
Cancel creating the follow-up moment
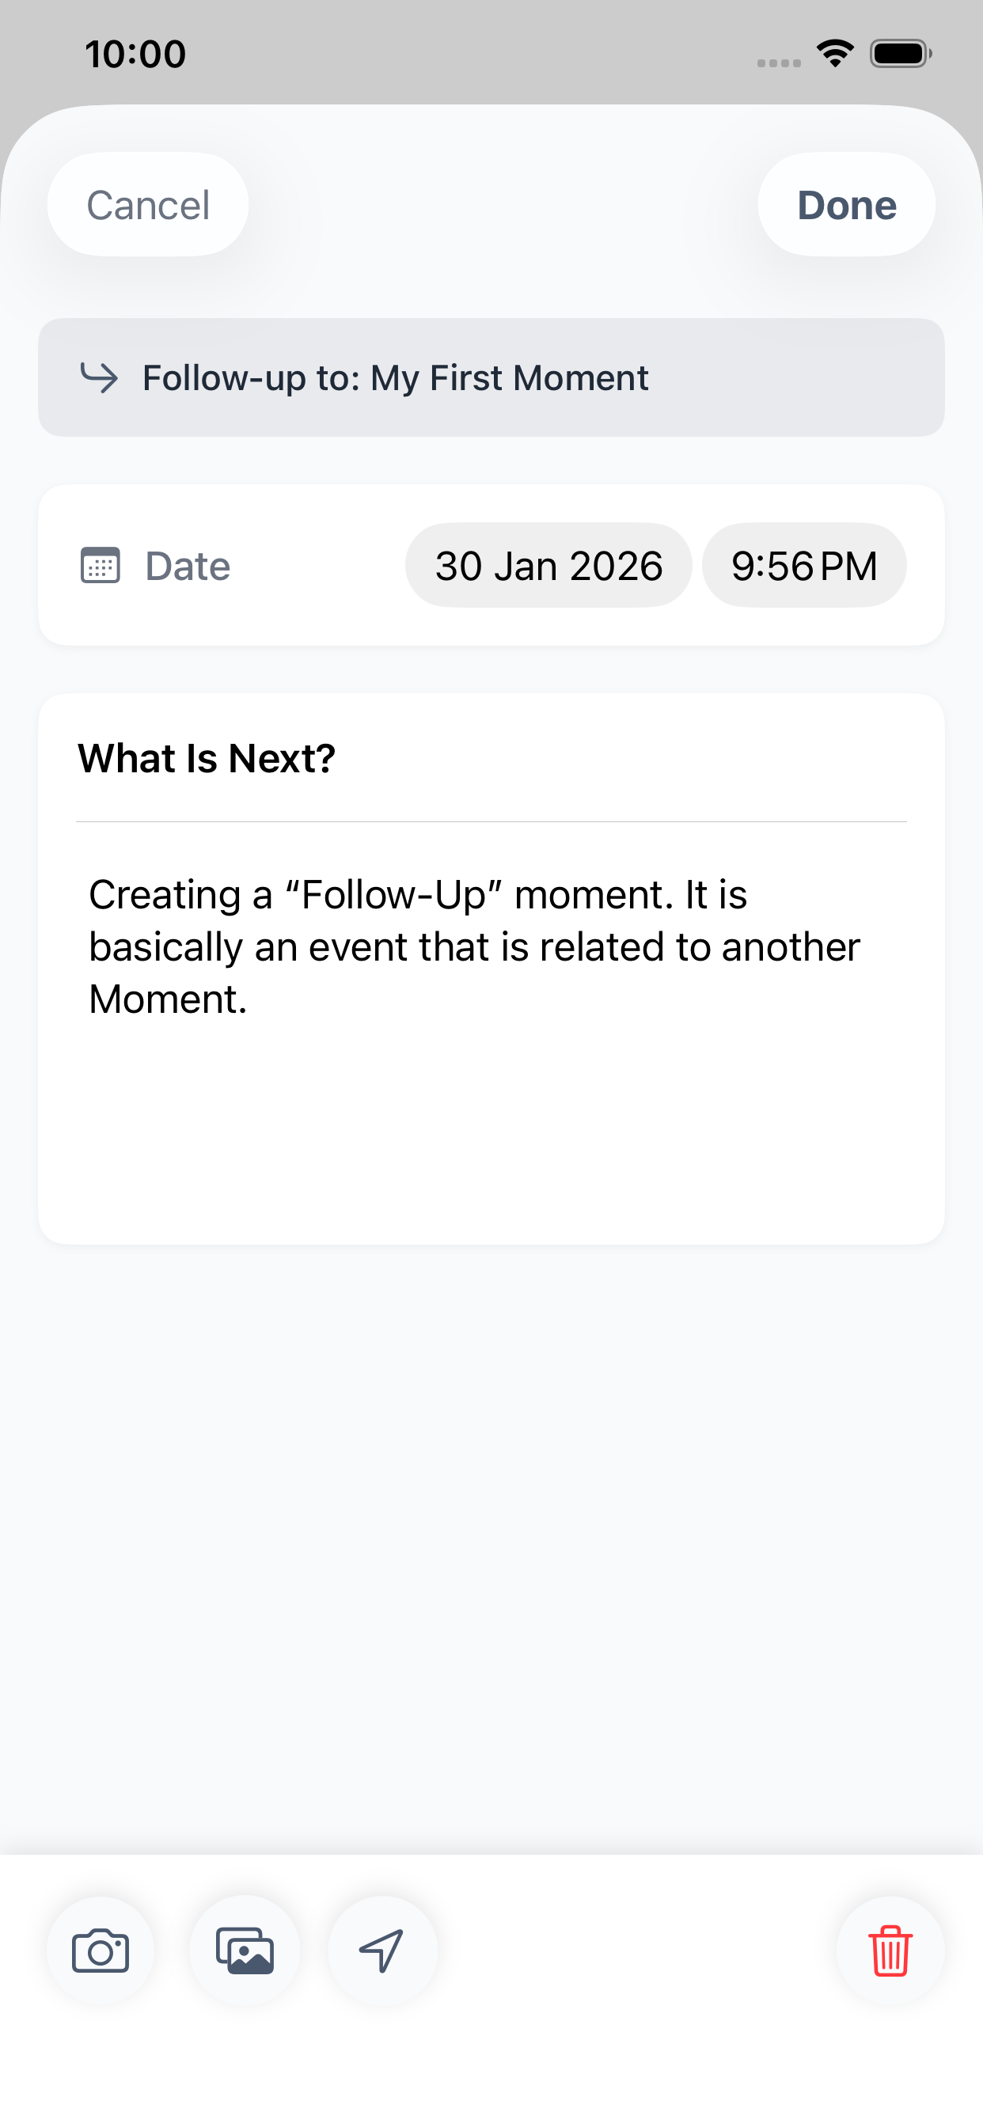(148, 205)
